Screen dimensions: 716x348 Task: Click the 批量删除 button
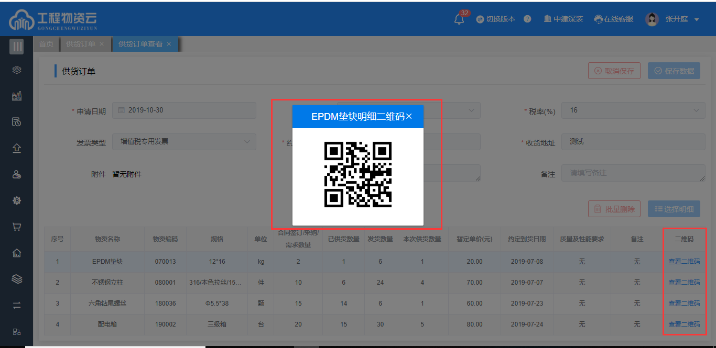tap(614, 209)
